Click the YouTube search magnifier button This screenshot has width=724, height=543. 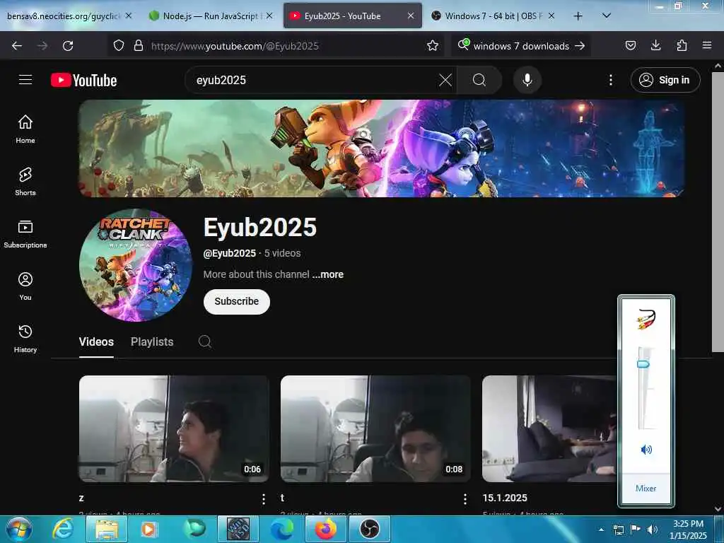coord(479,80)
